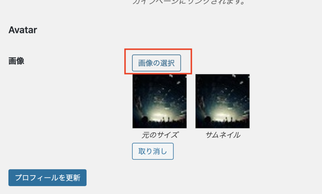This screenshot has width=322, height=194.
Task: Undo the avatar selection with 取り消し
Action: click(x=153, y=151)
